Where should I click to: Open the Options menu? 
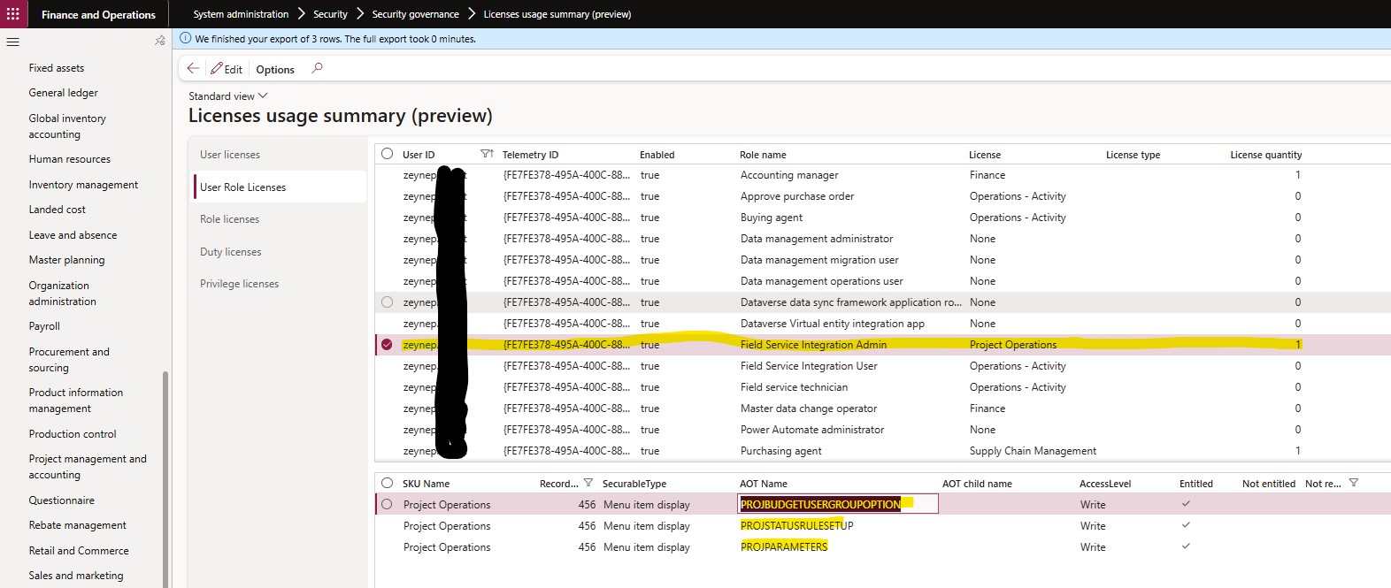pos(275,69)
